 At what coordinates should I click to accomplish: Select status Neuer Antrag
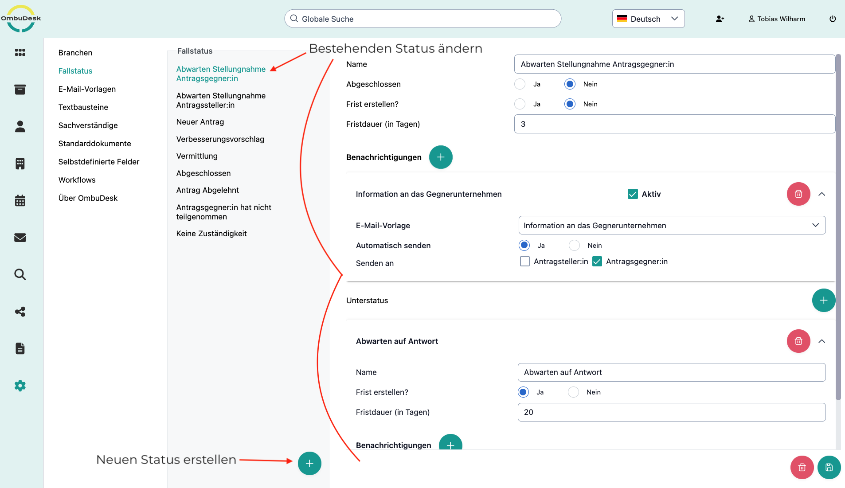click(200, 122)
